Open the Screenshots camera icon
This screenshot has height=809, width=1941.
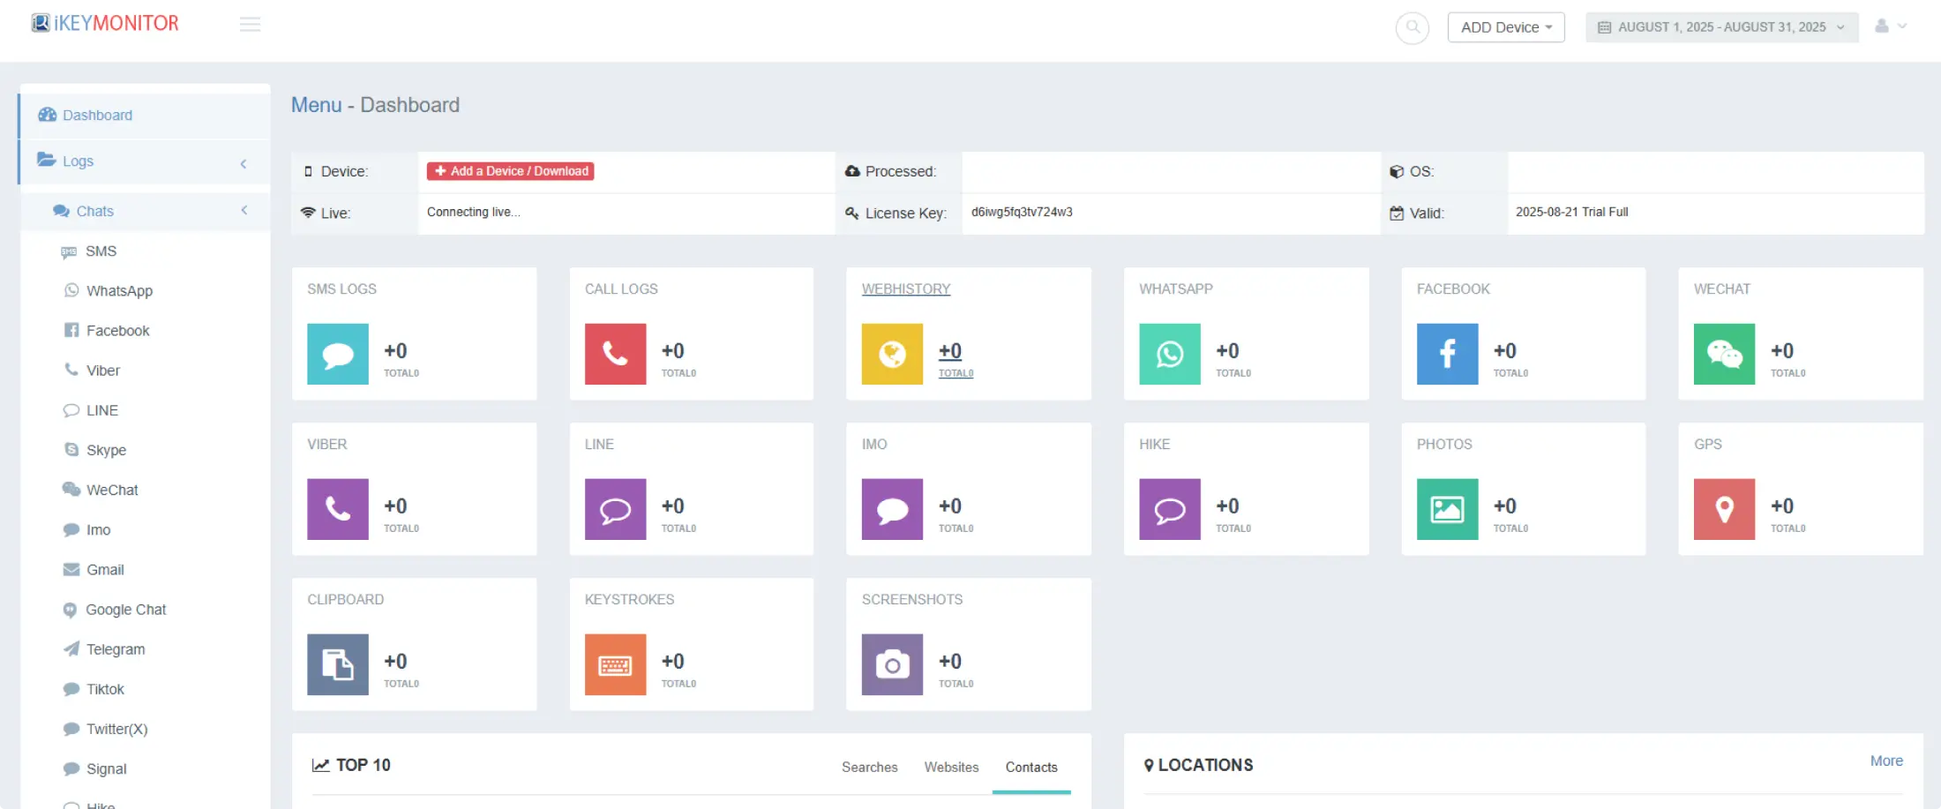(892, 664)
